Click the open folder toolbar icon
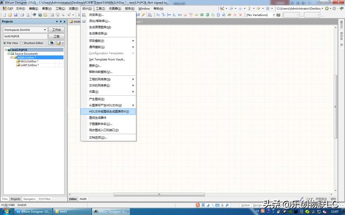 point(10,15)
